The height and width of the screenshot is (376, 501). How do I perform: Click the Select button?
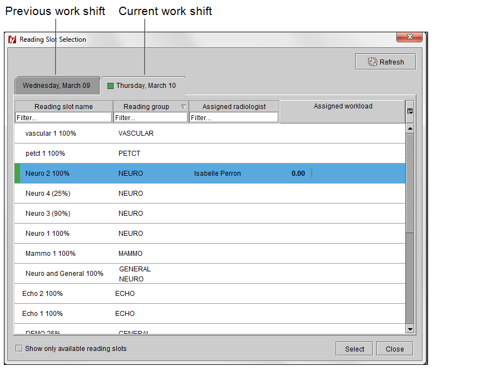pos(354,349)
